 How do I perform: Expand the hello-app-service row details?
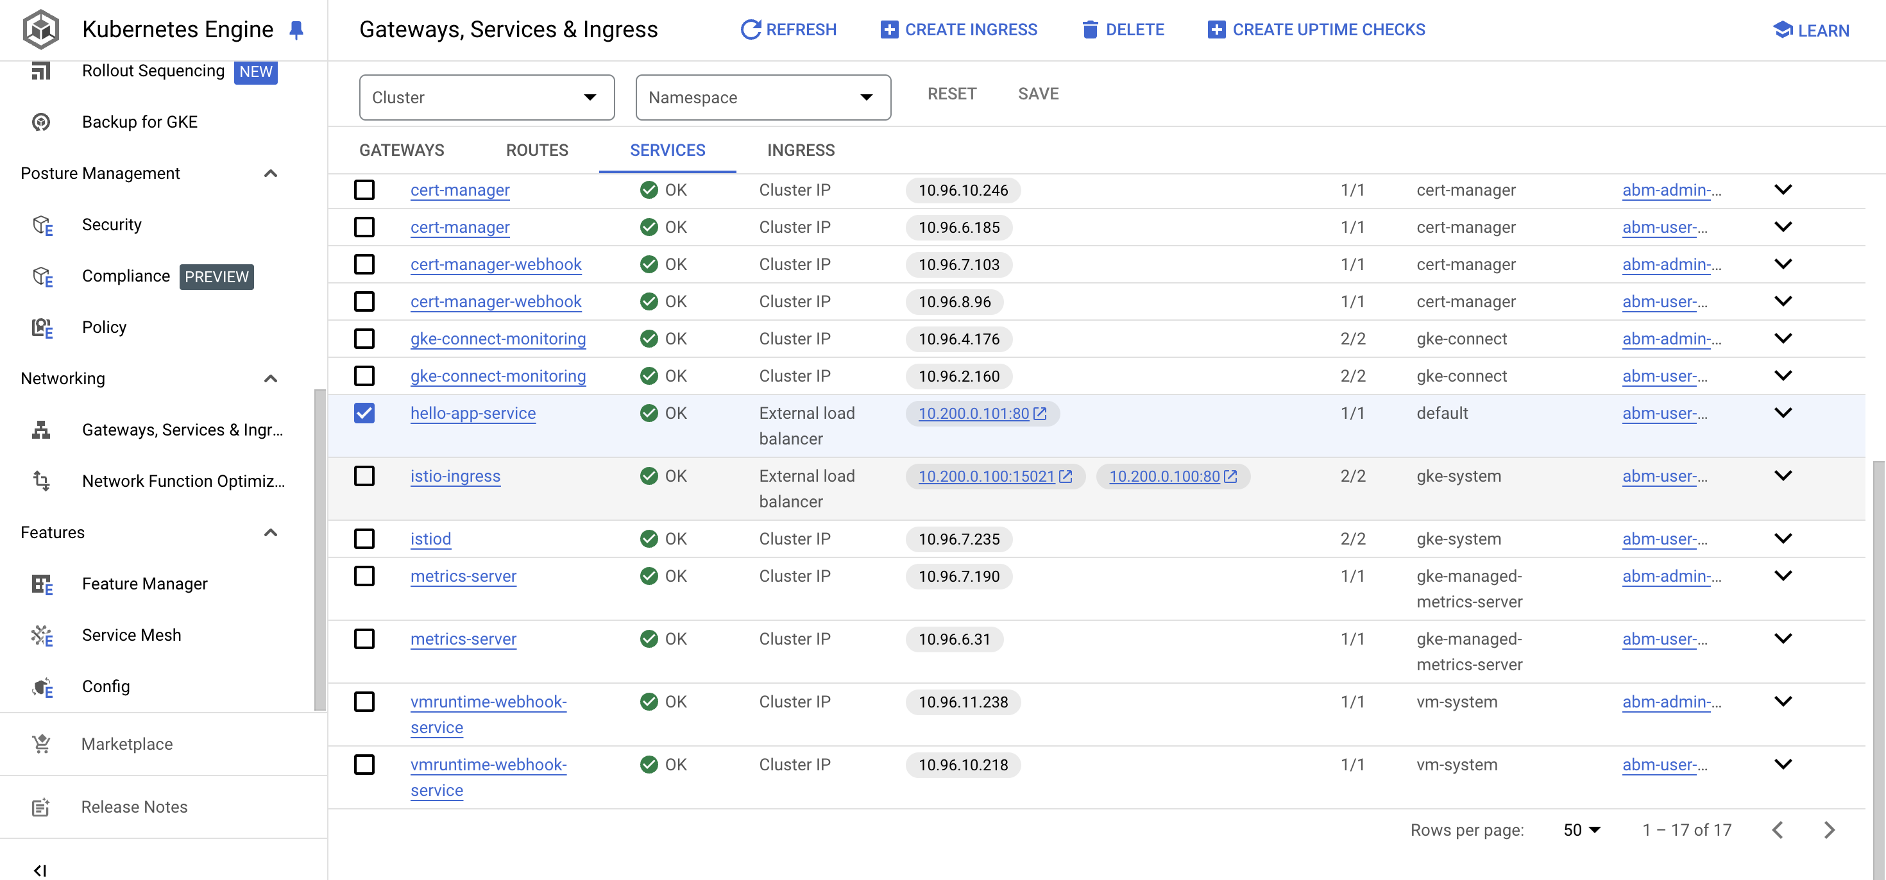1783,413
